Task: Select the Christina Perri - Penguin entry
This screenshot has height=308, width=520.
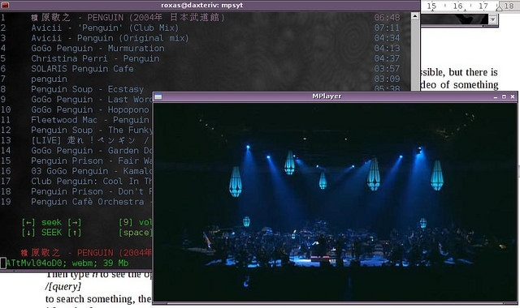Action: [95, 58]
